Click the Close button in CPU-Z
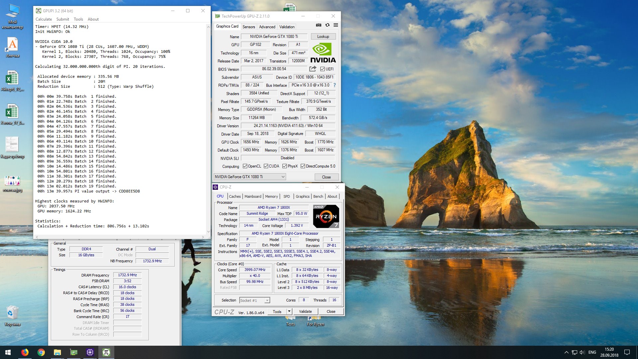Screen dimensions: 638x359 [331, 311]
